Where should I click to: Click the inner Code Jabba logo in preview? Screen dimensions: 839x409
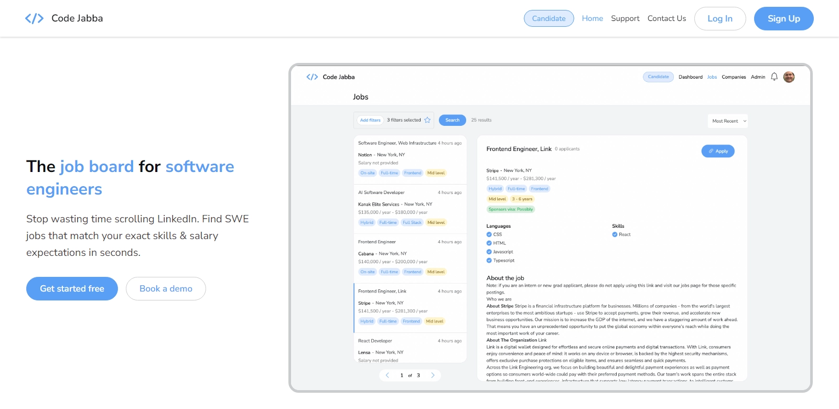coord(312,77)
